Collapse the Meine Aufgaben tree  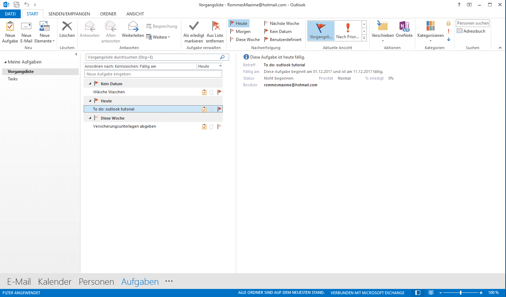tap(5, 62)
